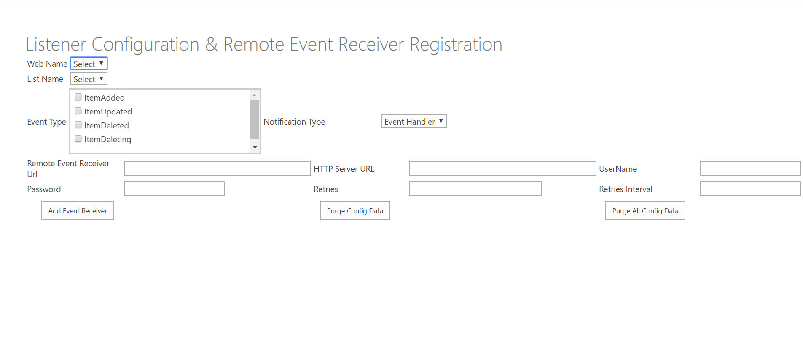Screen dimensions: 803x338
Task: Click the HTTP Server URL label
Action: tap(344, 169)
